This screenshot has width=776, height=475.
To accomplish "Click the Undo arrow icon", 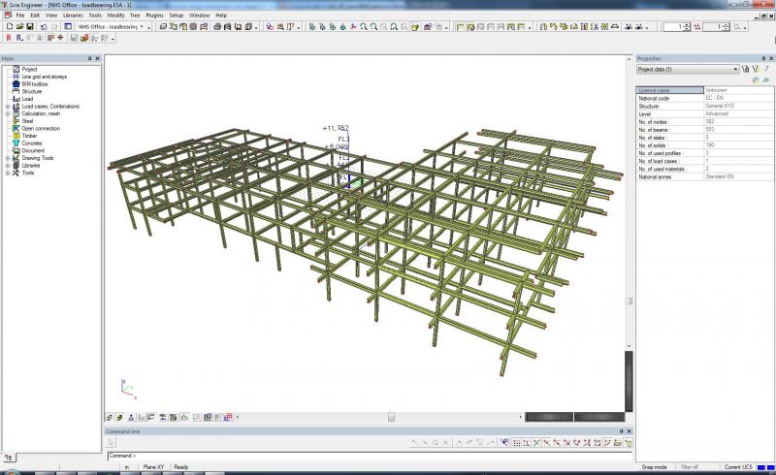I will [x=44, y=27].
